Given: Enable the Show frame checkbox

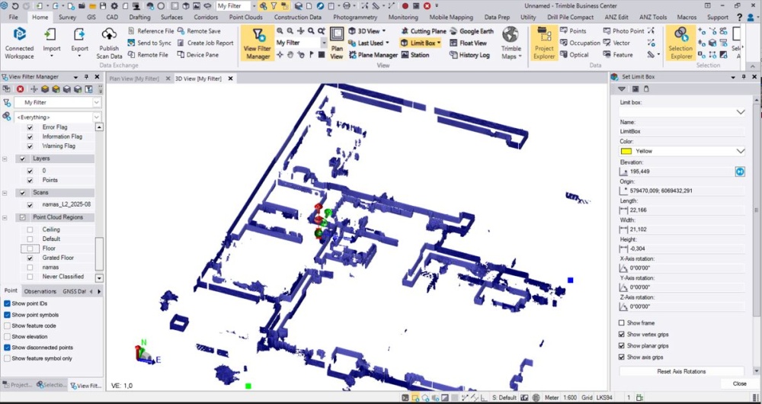Looking at the screenshot, I should click(x=623, y=323).
